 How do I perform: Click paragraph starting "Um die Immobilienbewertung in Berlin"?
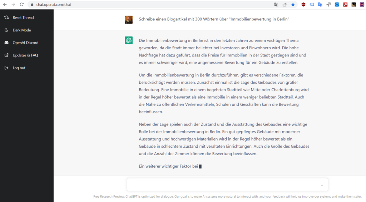tap(224, 93)
